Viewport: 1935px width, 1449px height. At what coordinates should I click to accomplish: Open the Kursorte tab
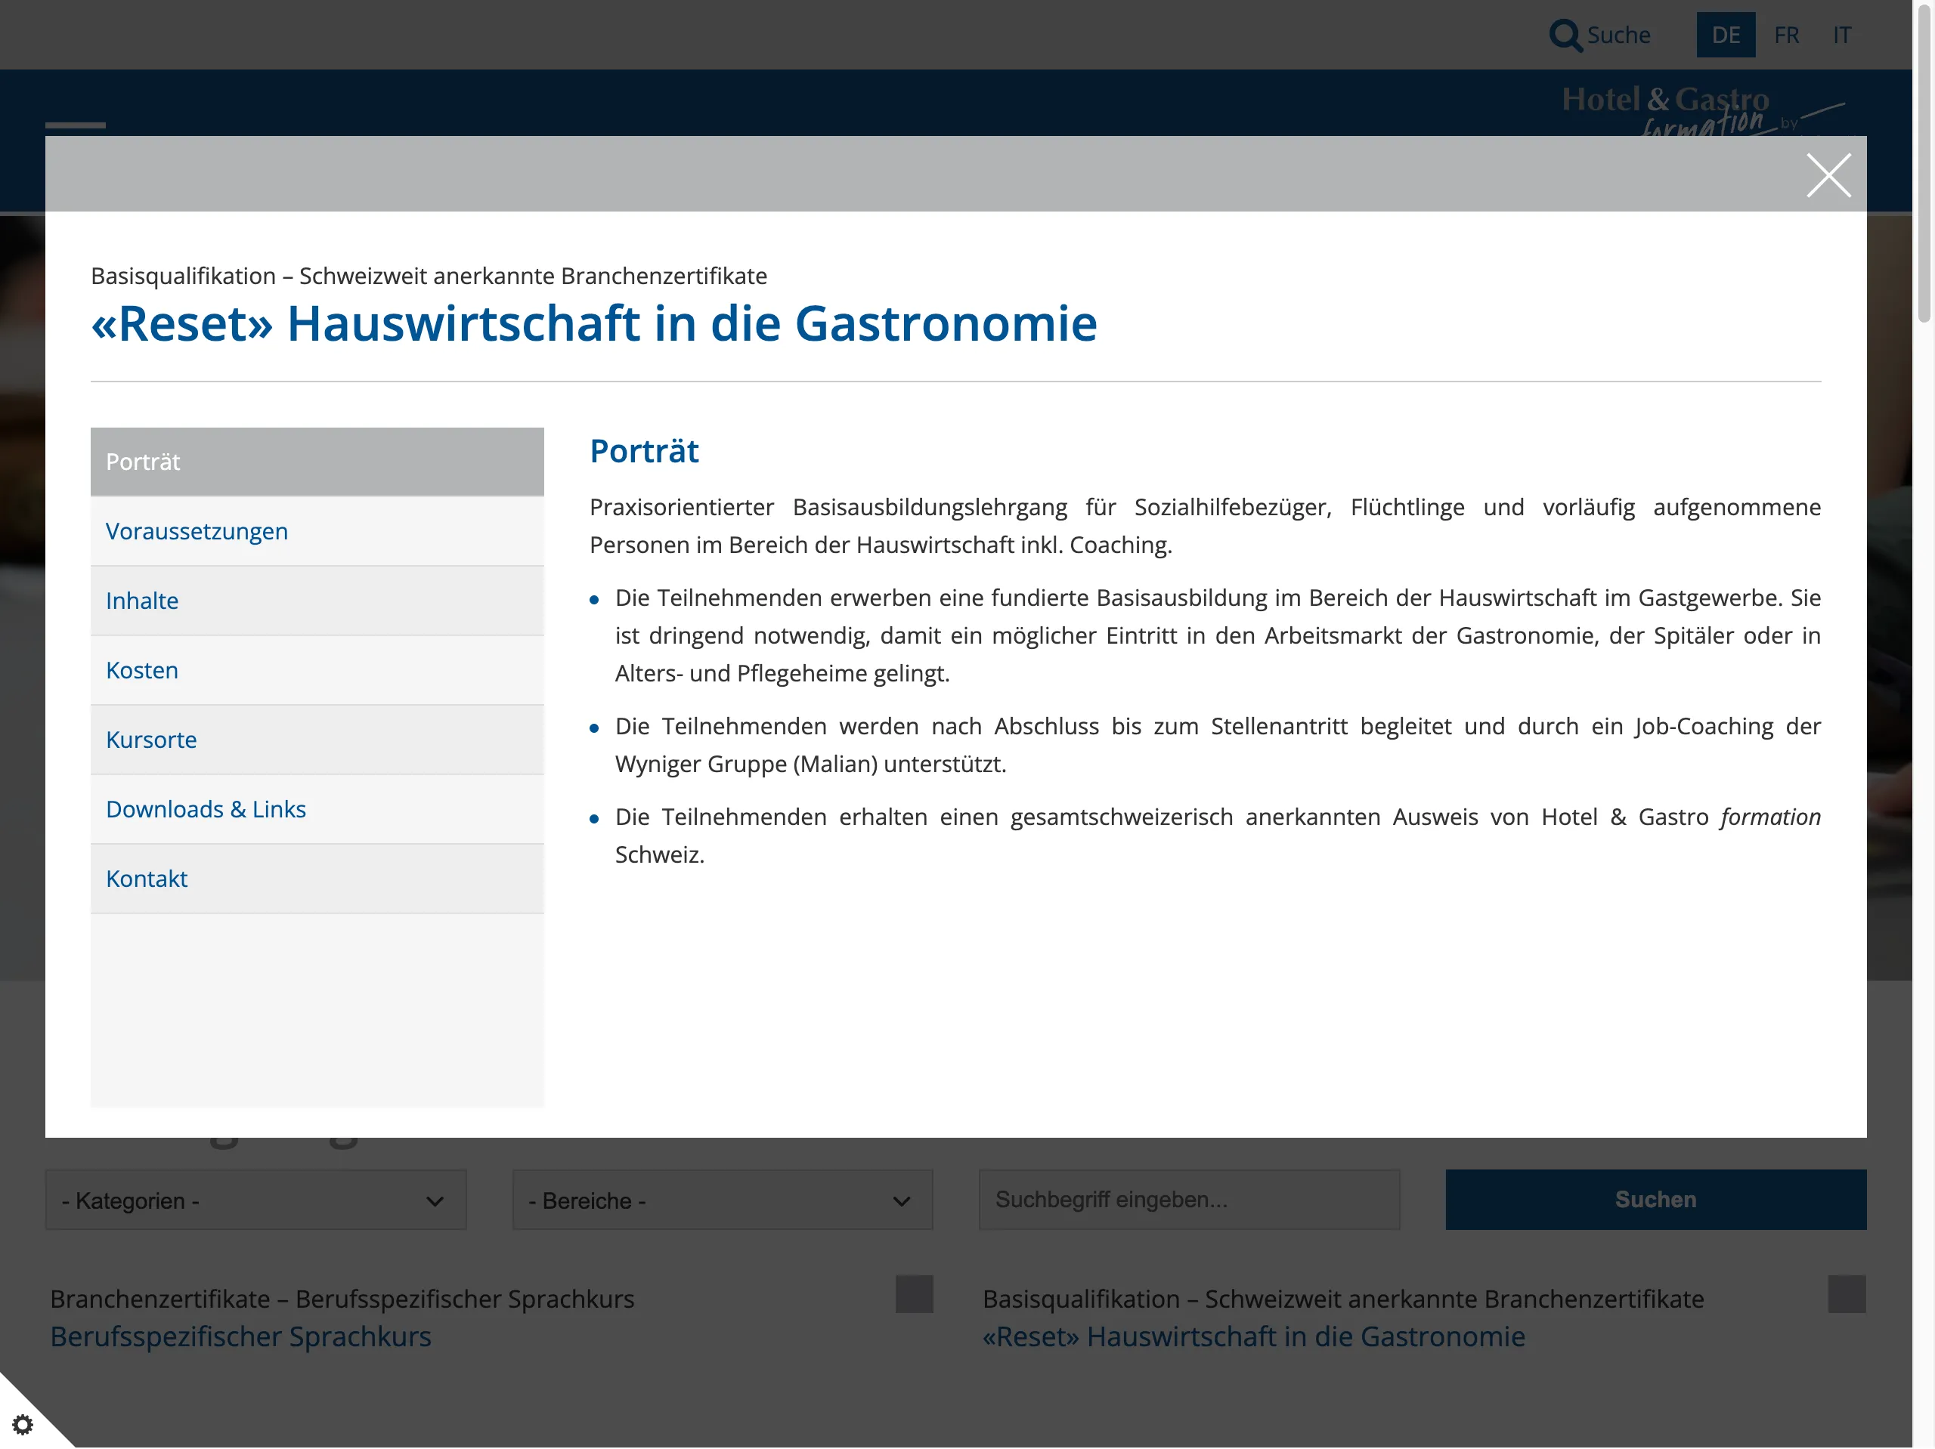click(x=317, y=740)
